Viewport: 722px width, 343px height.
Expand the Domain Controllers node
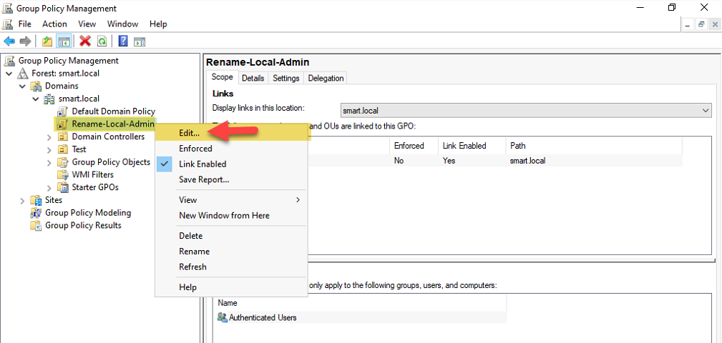click(x=49, y=137)
